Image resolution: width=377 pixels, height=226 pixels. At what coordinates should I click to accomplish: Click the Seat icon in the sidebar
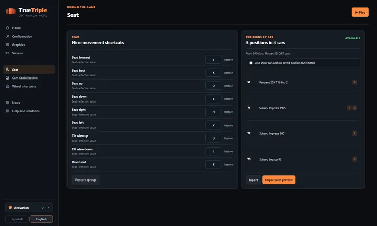pos(7,70)
